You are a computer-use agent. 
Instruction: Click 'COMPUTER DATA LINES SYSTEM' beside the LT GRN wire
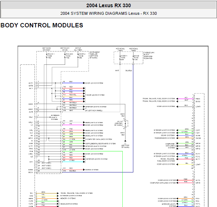(99, 139)
